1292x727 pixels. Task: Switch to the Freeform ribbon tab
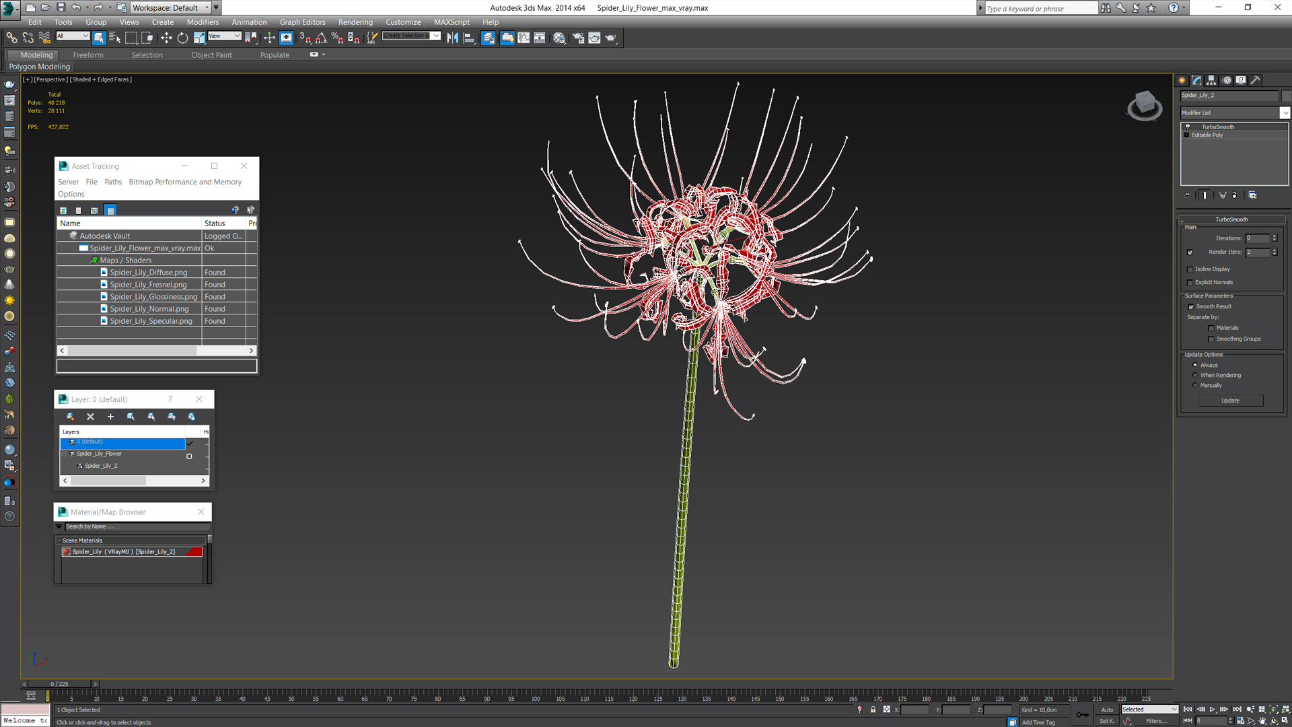[88, 55]
